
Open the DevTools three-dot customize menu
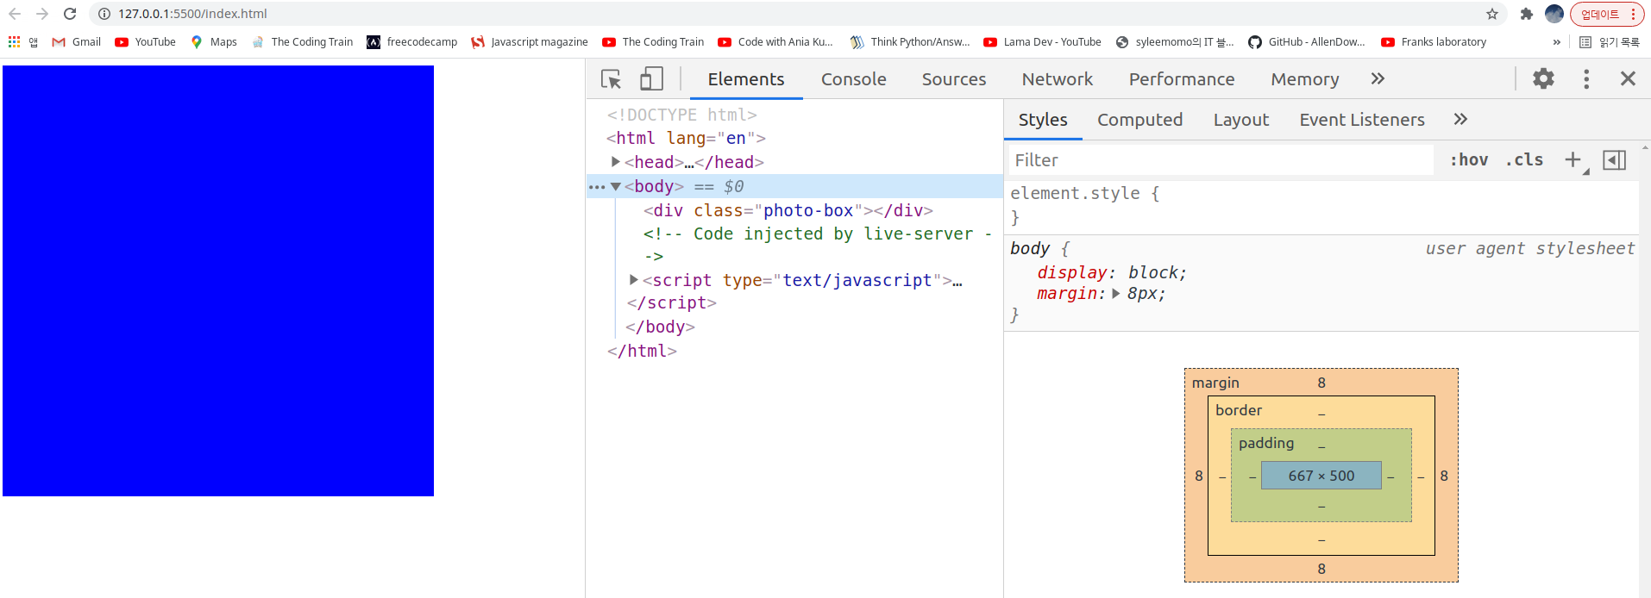tap(1586, 79)
